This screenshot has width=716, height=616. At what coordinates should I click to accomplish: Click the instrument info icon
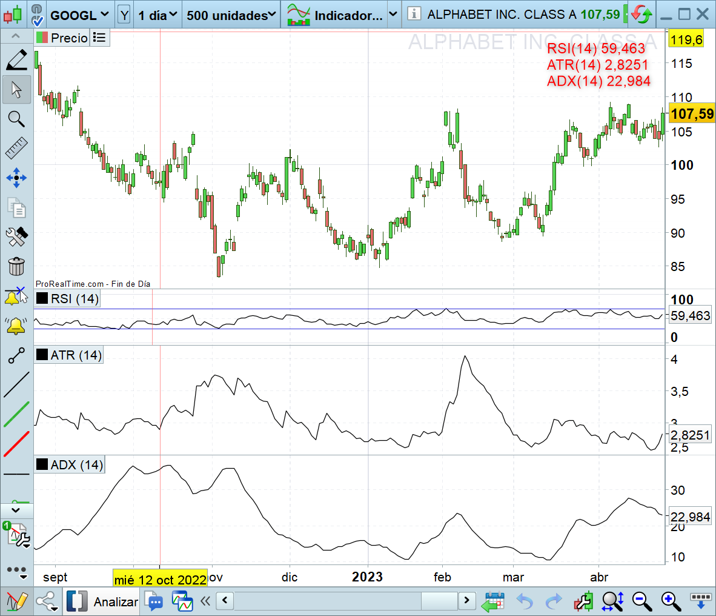point(414,14)
